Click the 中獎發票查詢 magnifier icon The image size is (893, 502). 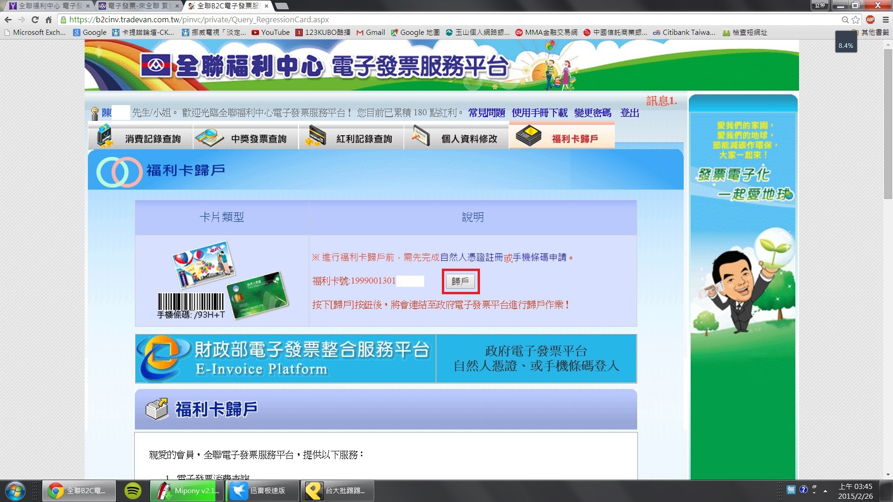210,137
